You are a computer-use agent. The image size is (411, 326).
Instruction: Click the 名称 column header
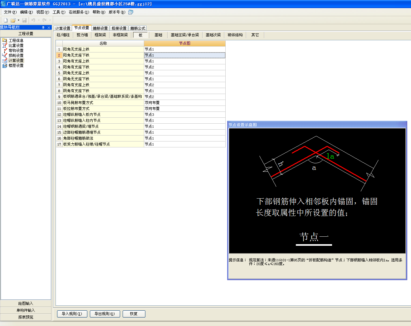coord(103,43)
